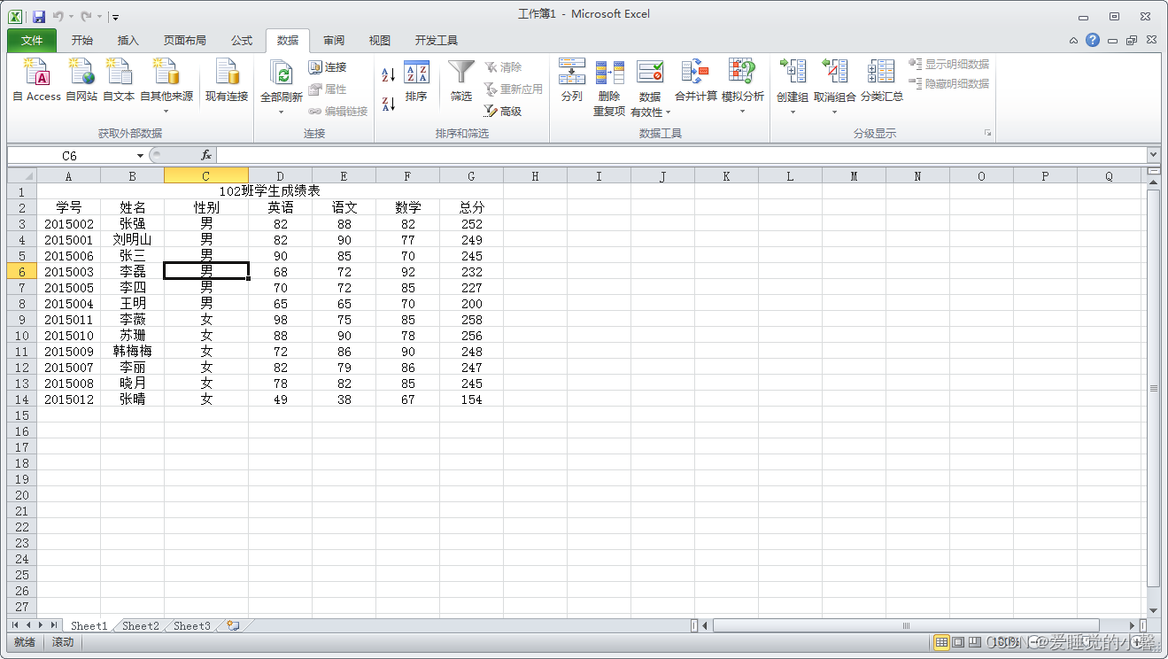1168x659 pixels.
Task: Click 合并计算 consolidate icon
Action: click(696, 81)
